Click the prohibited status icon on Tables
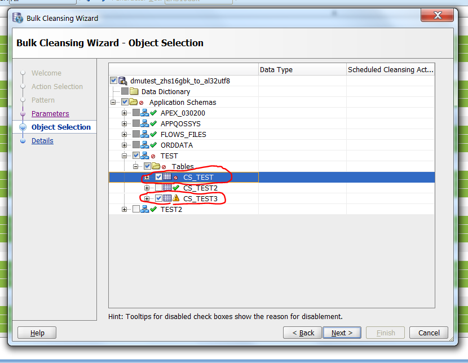Image resolution: width=468 pixels, height=363 pixels. pyautogui.click(x=164, y=167)
